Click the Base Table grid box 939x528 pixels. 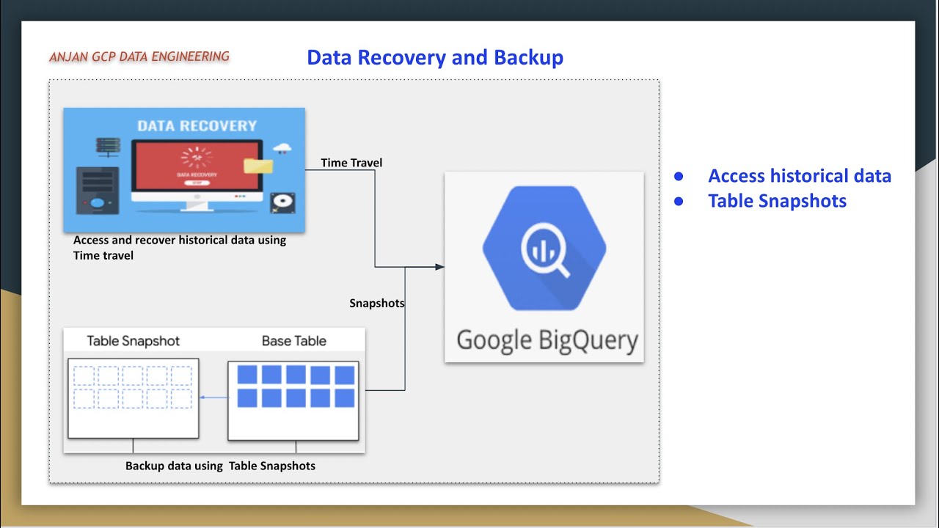click(293, 400)
